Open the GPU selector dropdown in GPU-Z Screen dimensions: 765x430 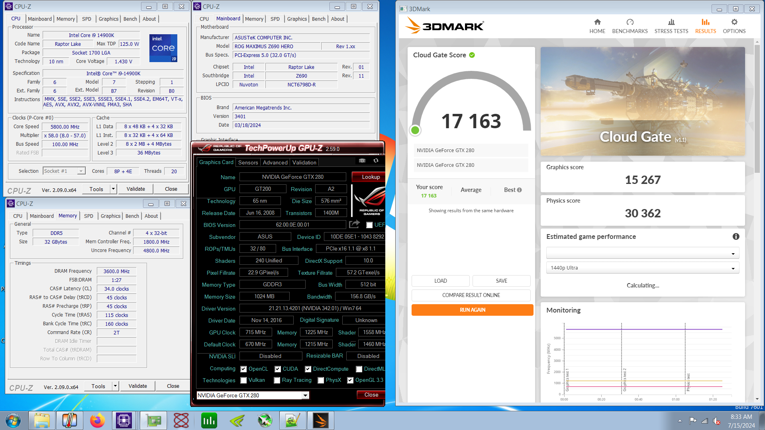[305, 395]
